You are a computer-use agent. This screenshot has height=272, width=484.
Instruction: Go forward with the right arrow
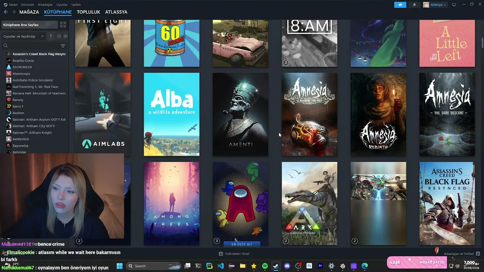pos(14,12)
